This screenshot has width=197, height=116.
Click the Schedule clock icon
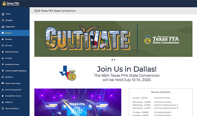(3, 20)
